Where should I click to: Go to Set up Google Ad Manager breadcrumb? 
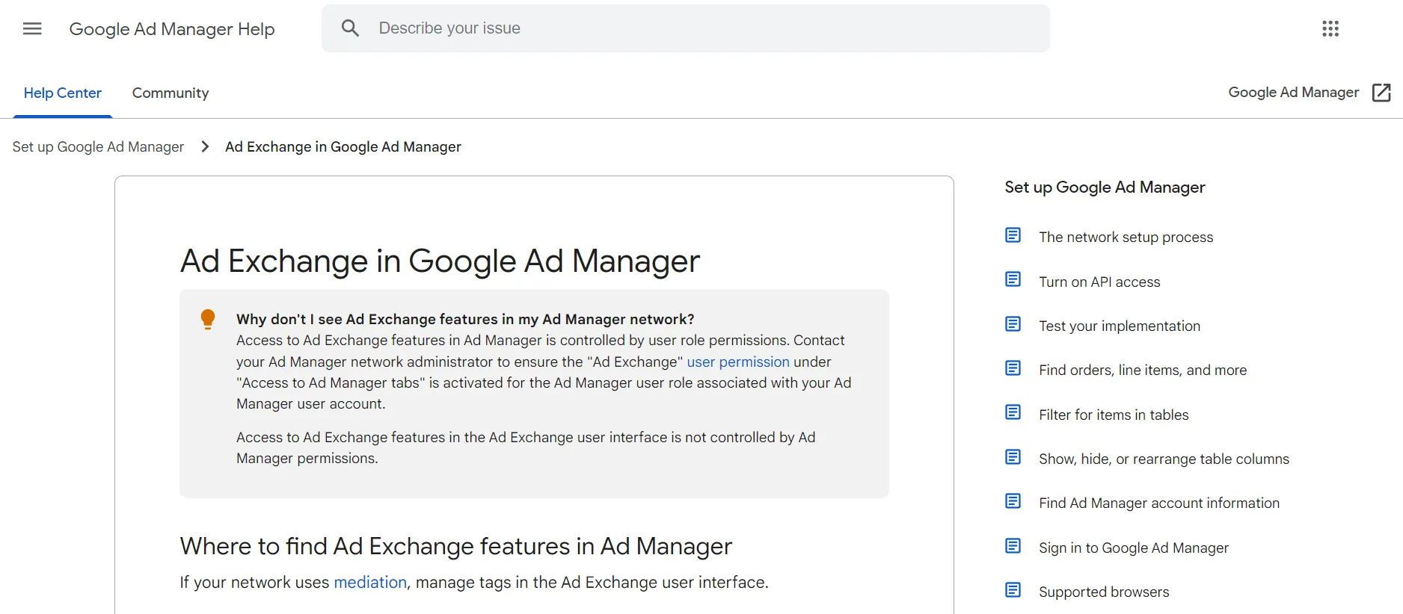coord(98,147)
